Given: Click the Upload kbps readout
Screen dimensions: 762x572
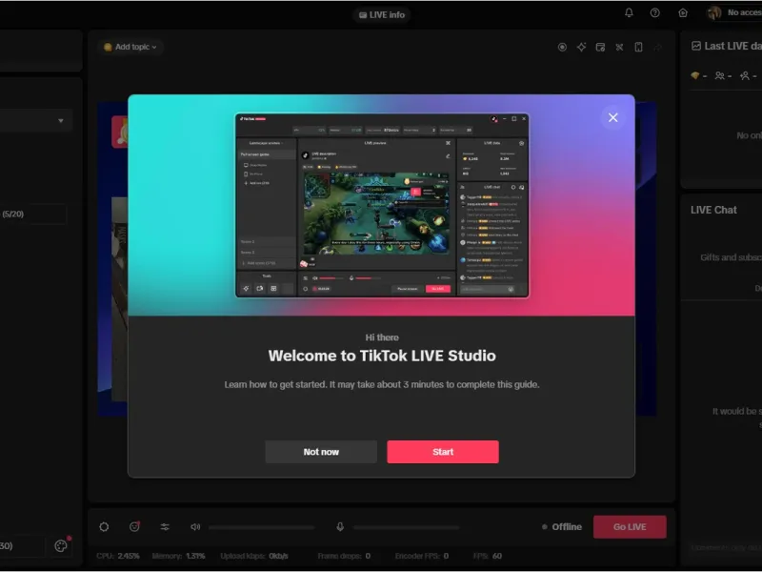Looking at the screenshot, I should click(254, 556).
